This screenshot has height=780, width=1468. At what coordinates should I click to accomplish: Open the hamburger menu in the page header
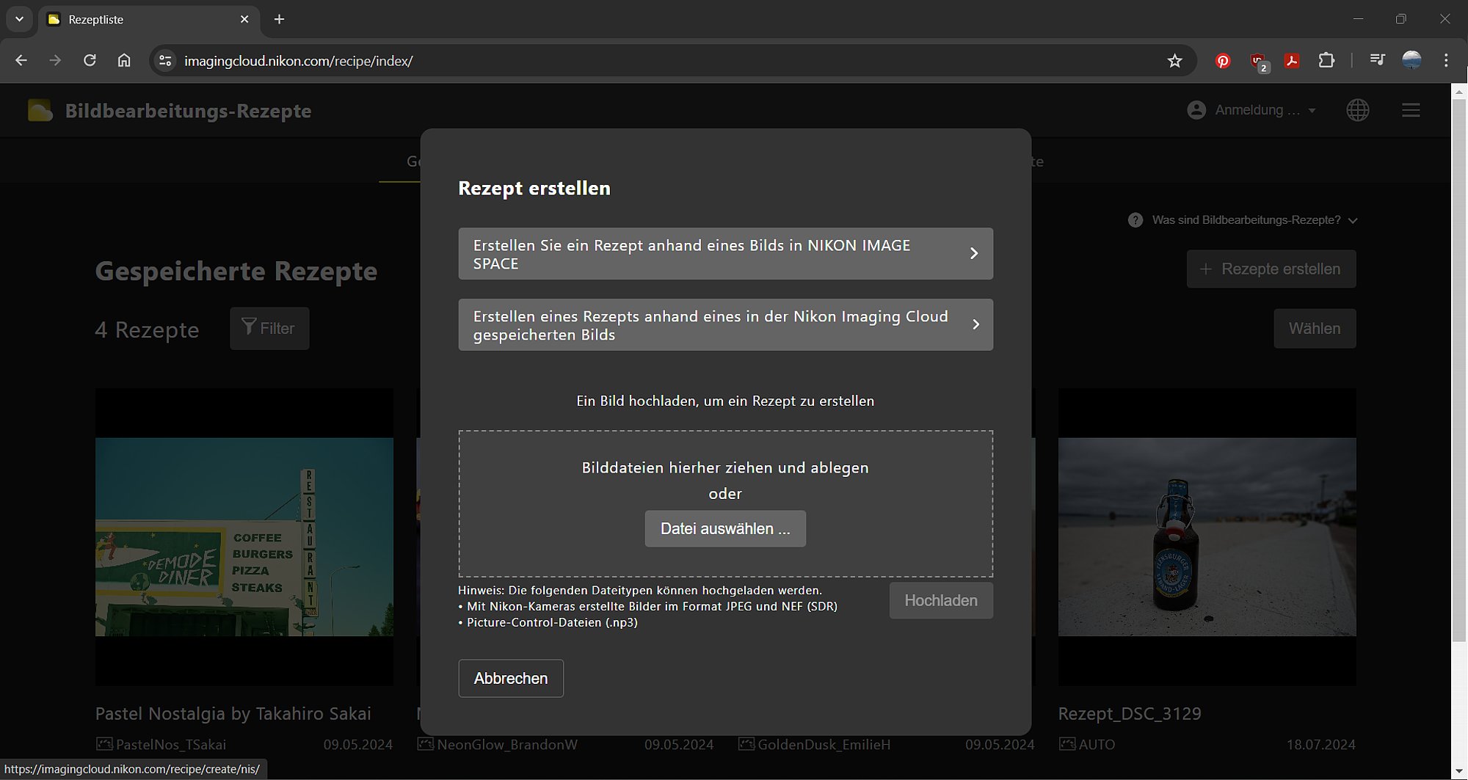coord(1410,110)
